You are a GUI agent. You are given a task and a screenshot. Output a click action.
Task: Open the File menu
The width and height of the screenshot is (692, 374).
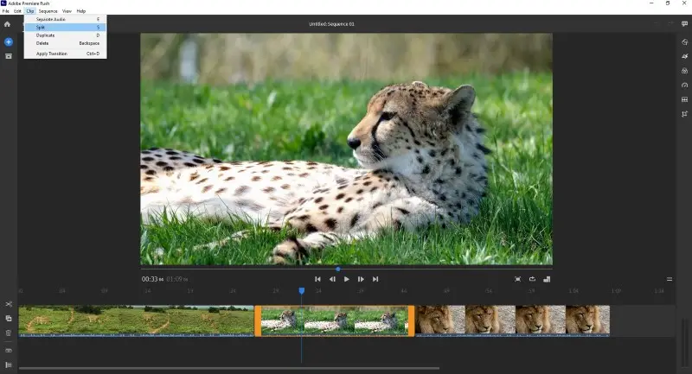pos(6,11)
